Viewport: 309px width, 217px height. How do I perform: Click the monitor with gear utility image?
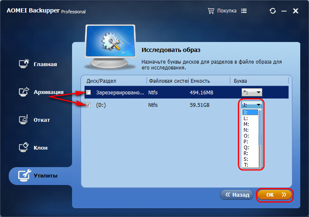(110, 47)
